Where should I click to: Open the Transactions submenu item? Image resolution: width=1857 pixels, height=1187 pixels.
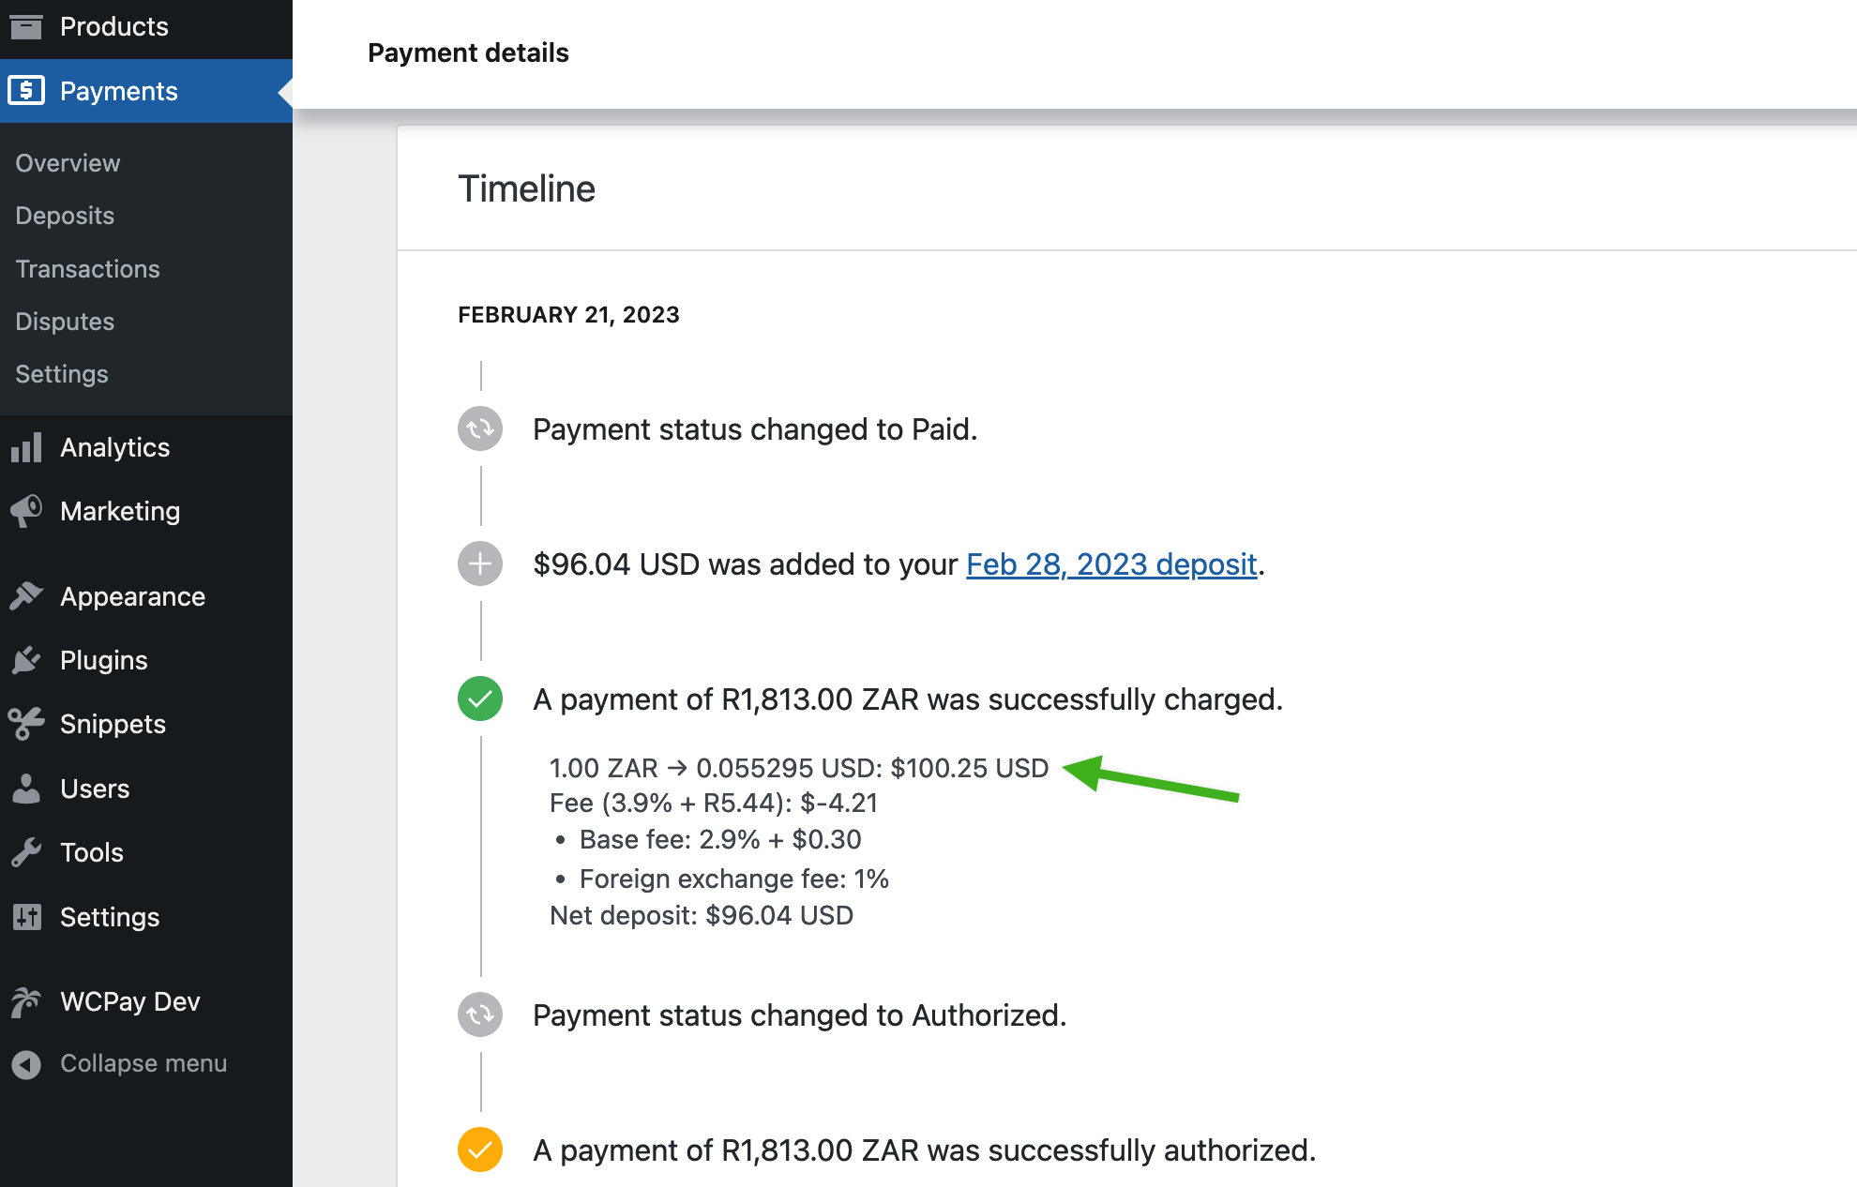point(86,269)
